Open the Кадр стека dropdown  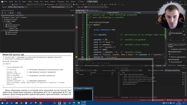point(96,7)
